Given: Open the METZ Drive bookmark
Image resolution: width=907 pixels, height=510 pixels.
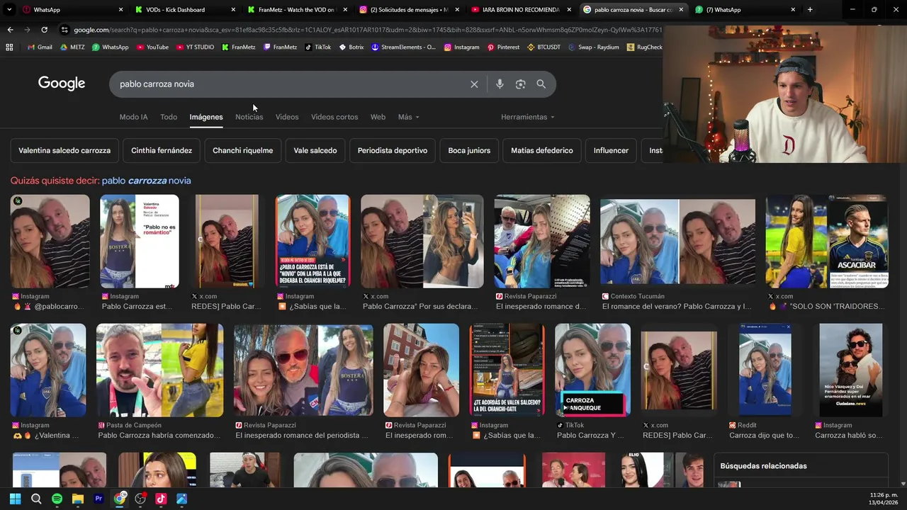Looking at the screenshot, I should point(72,47).
